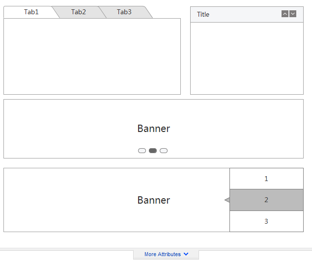The image size is (312, 263).
Task: Click the chevron next to More Attributes
Action: pos(186,254)
